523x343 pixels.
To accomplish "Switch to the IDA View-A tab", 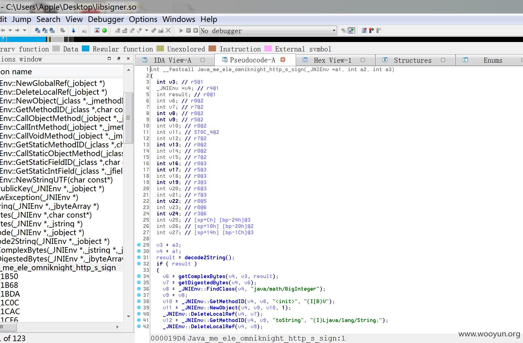I will [x=172, y=60].
